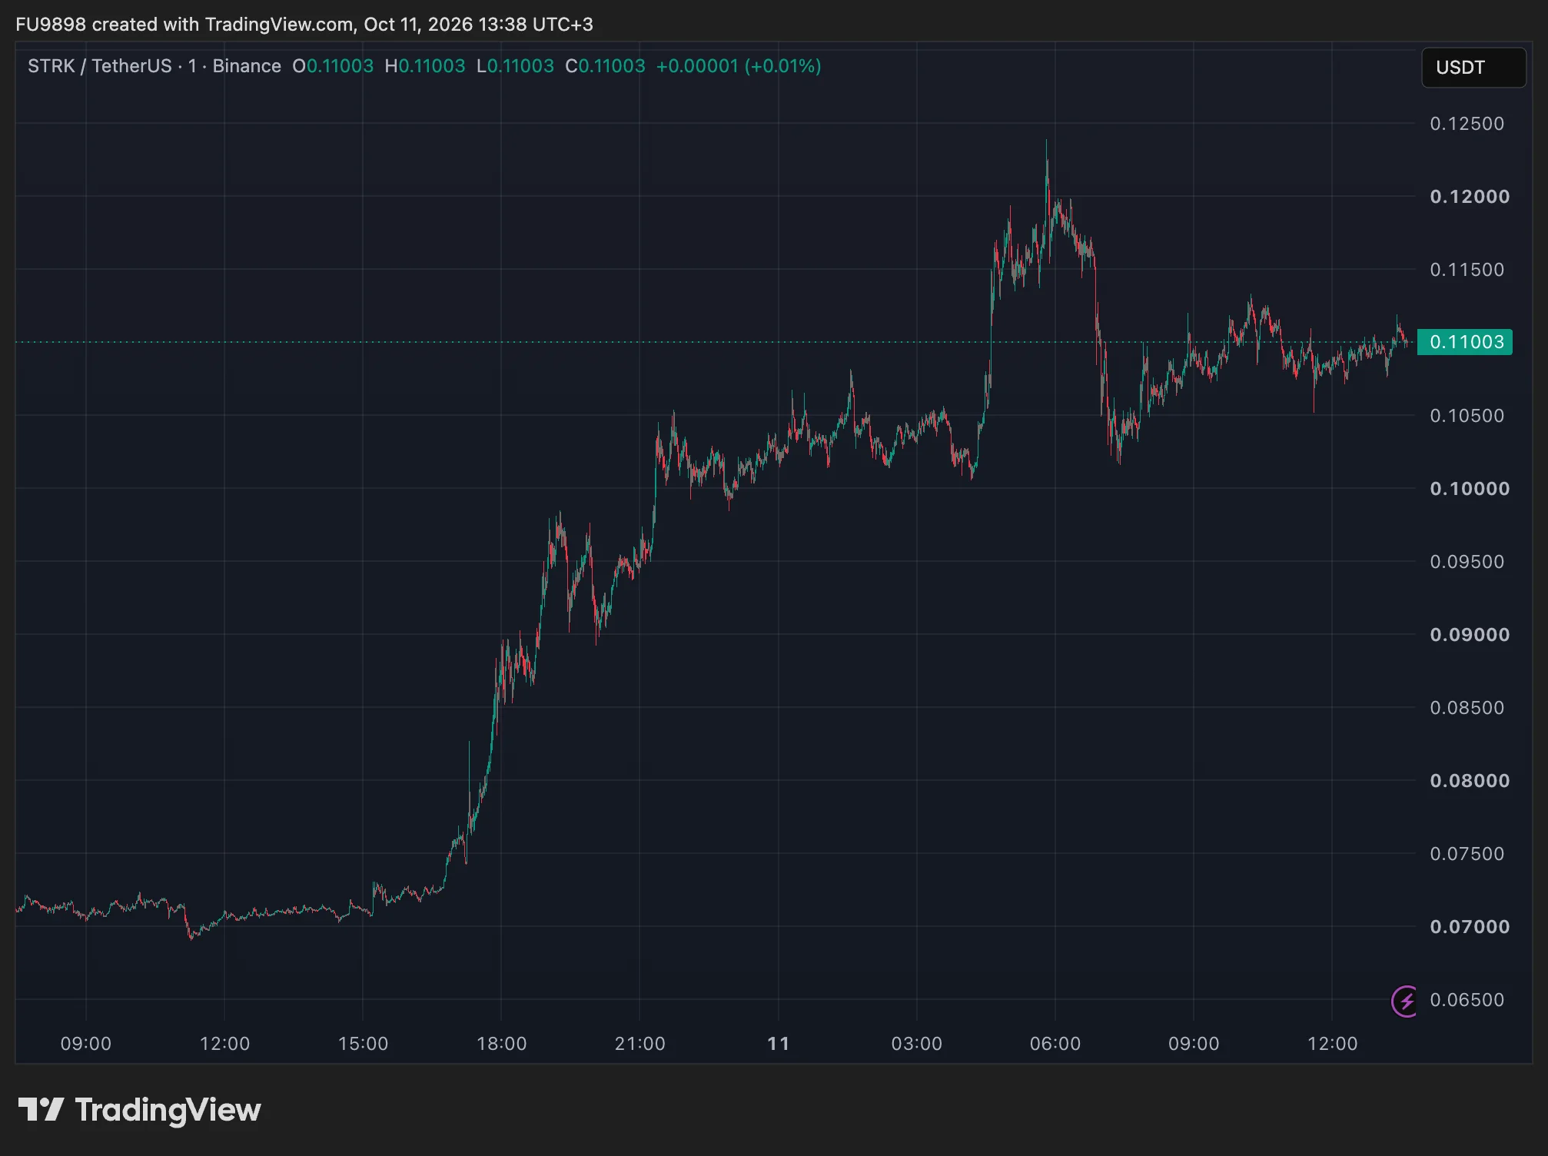Click the 15:00 time axis label
1548x1156 pixels.
363,1044
